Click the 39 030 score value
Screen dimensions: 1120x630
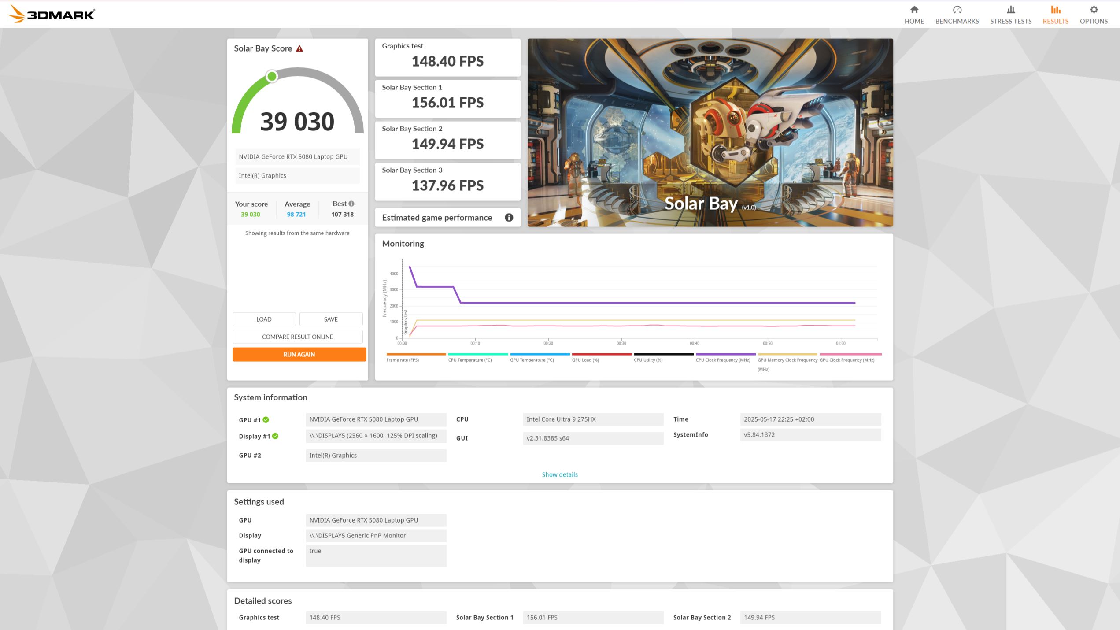pyautogui.click(x=297, y=122)
